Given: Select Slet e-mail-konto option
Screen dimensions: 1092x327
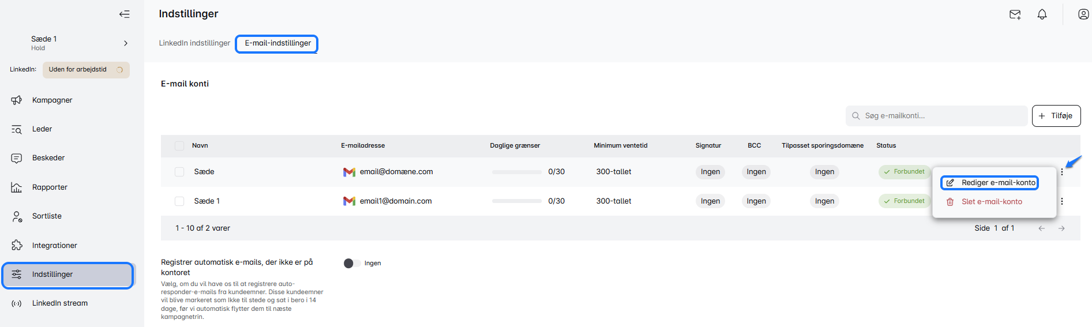Looking at the screenshot, I should [991, 202].
